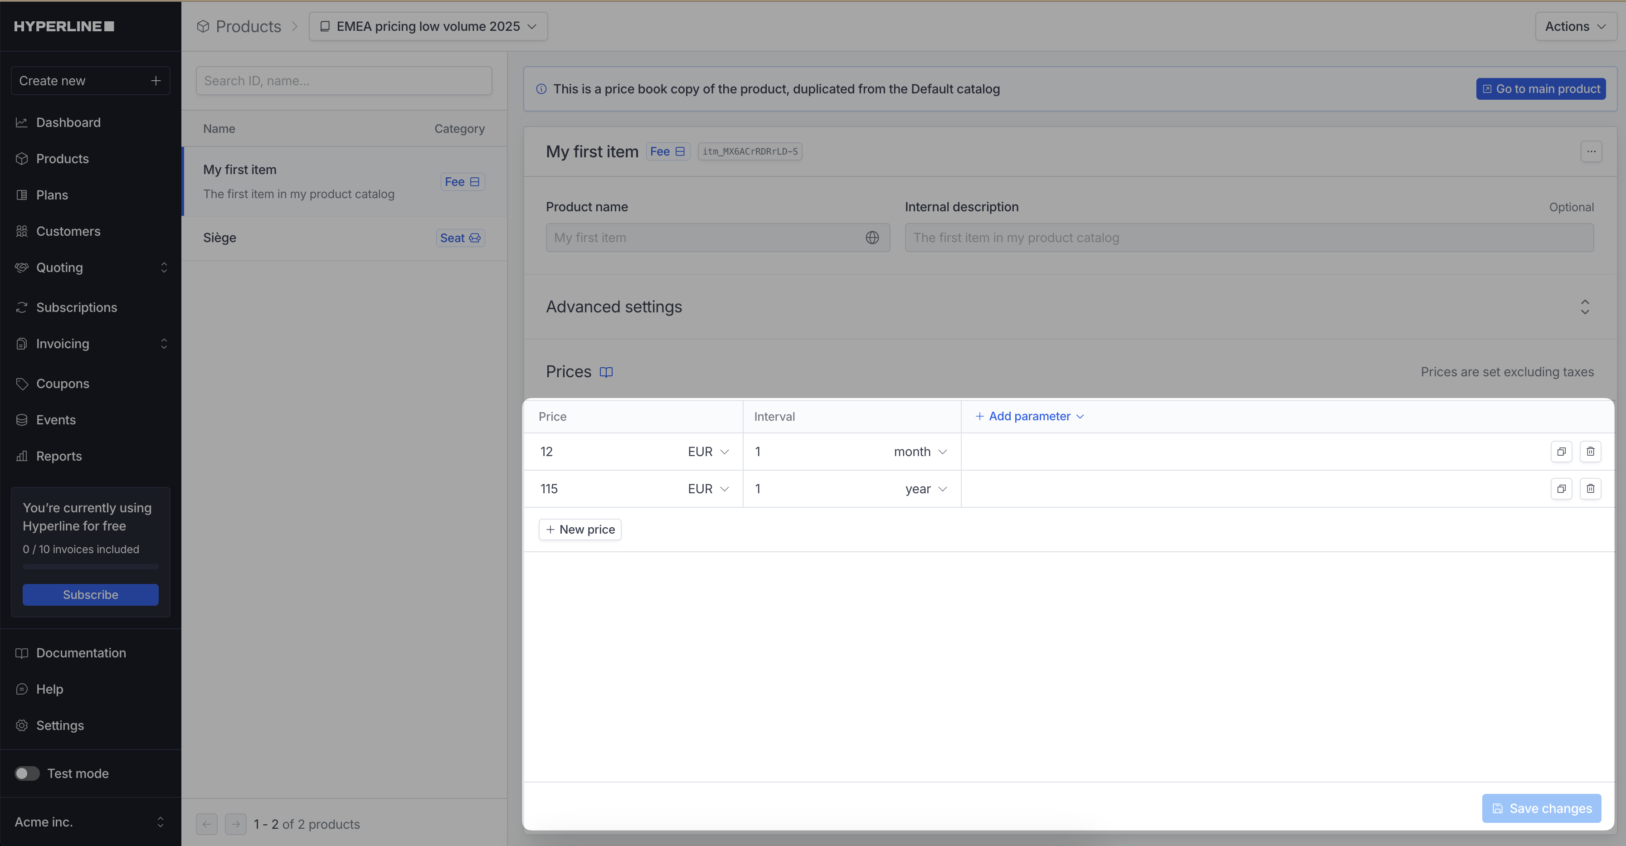Click the Hyperline logo
This screenshot has height=846, width=1626.
[64, 26]
